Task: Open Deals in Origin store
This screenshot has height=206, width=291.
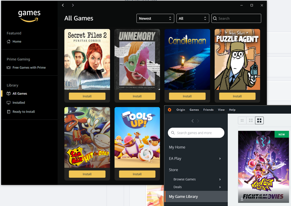Action: coord(177,187)
